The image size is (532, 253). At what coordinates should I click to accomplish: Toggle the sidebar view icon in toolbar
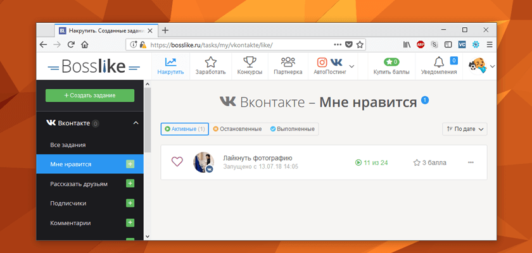tap(448, 44)
